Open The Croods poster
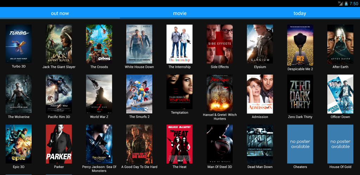 [x=99, y=44]
